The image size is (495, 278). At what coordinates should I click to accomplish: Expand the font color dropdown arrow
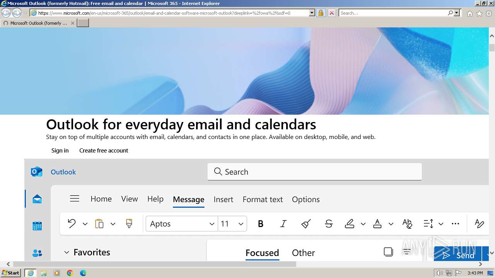click(x=391, y=224)
